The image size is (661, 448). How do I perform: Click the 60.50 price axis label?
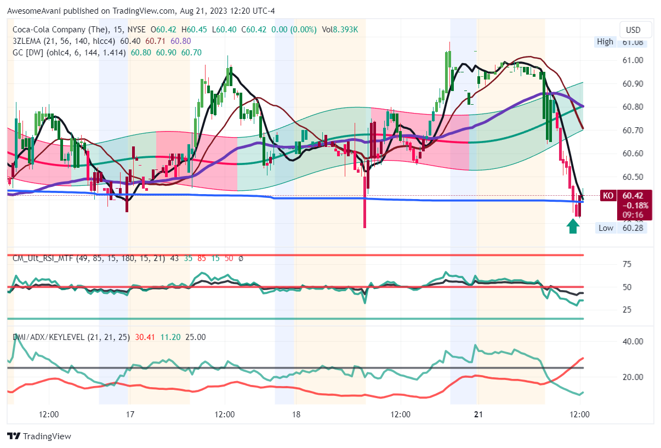pos(634,177)
